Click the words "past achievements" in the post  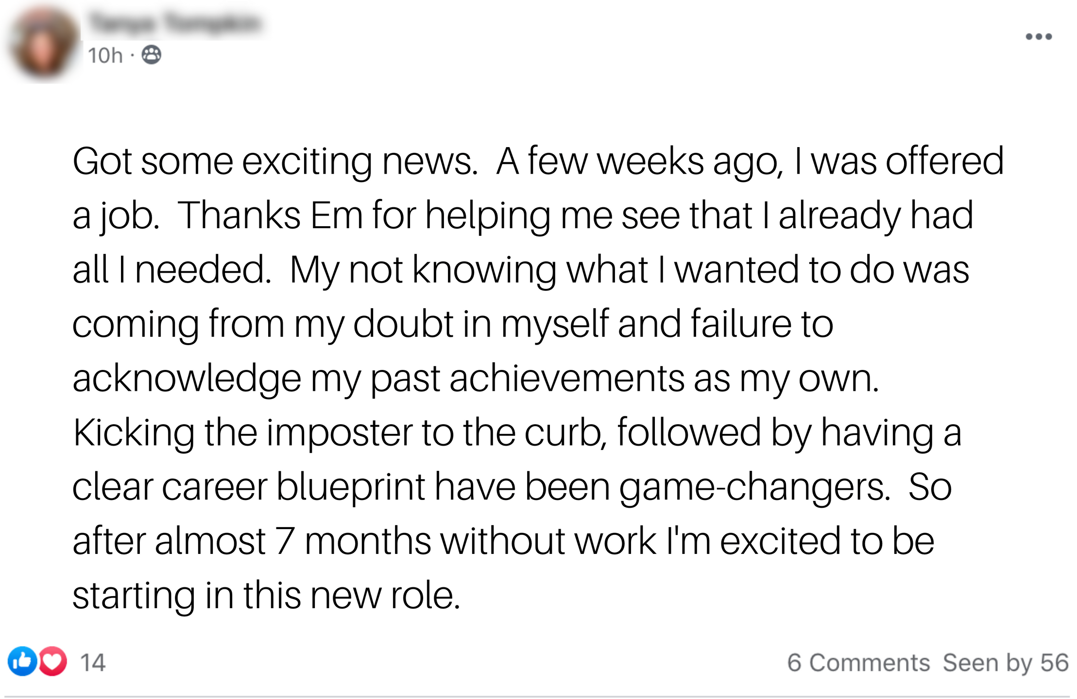click(526, 378)
